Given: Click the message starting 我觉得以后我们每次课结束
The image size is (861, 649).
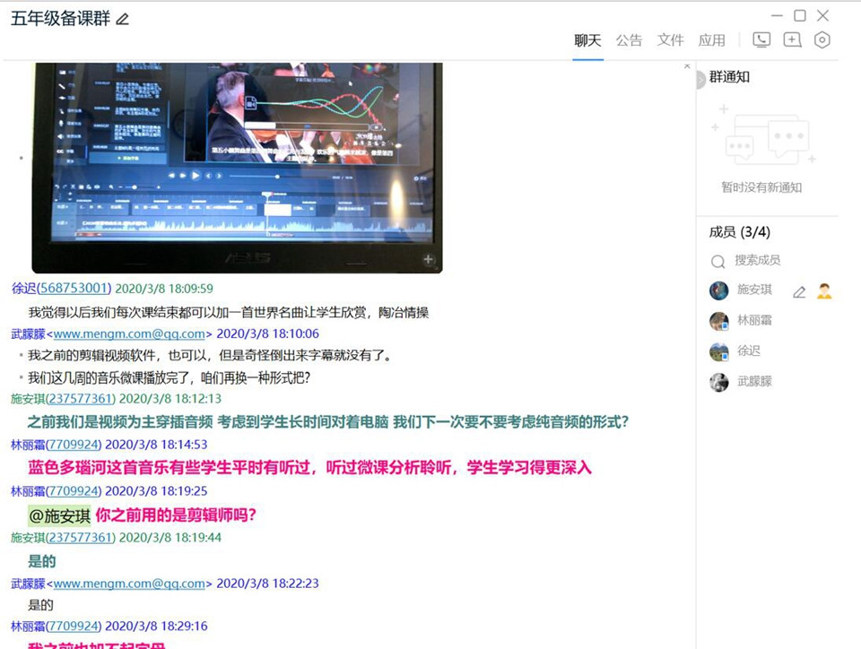Looking at the screenshot, I should (229, 313).
